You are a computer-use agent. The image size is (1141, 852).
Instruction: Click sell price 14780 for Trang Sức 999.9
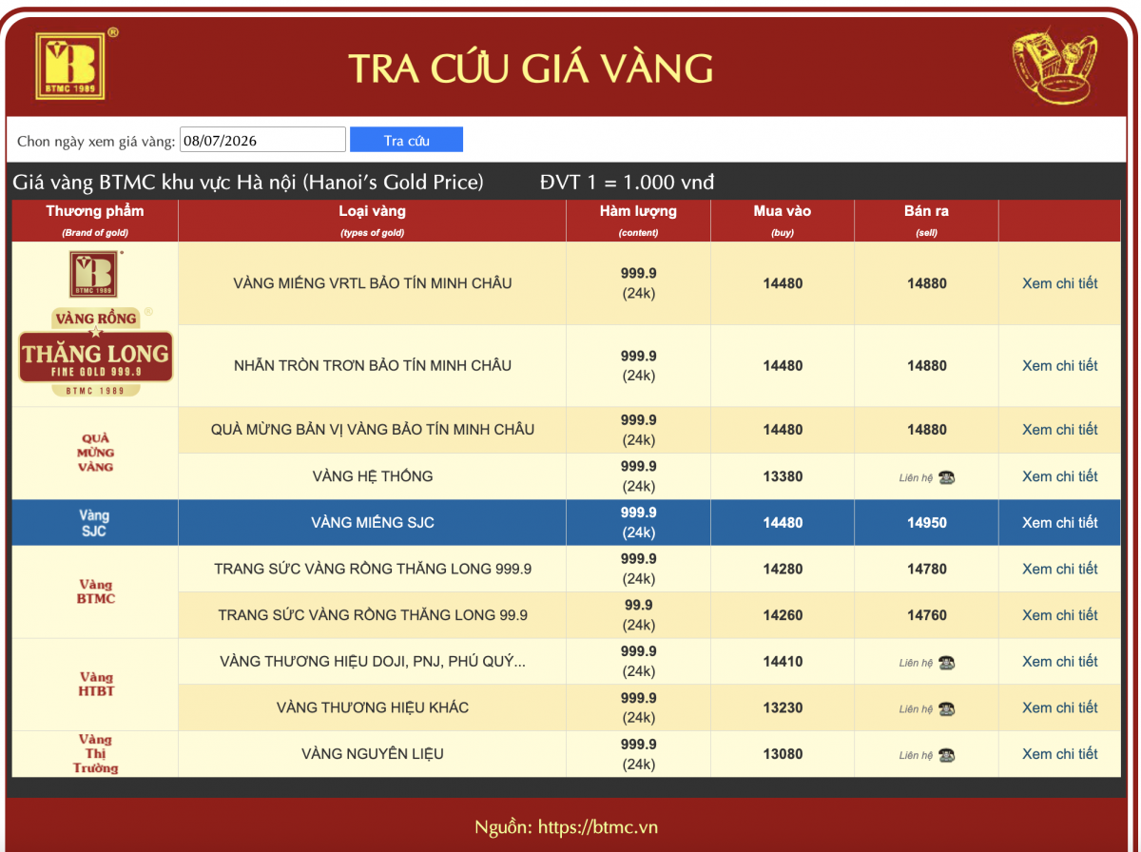click(x=927, y=569)
